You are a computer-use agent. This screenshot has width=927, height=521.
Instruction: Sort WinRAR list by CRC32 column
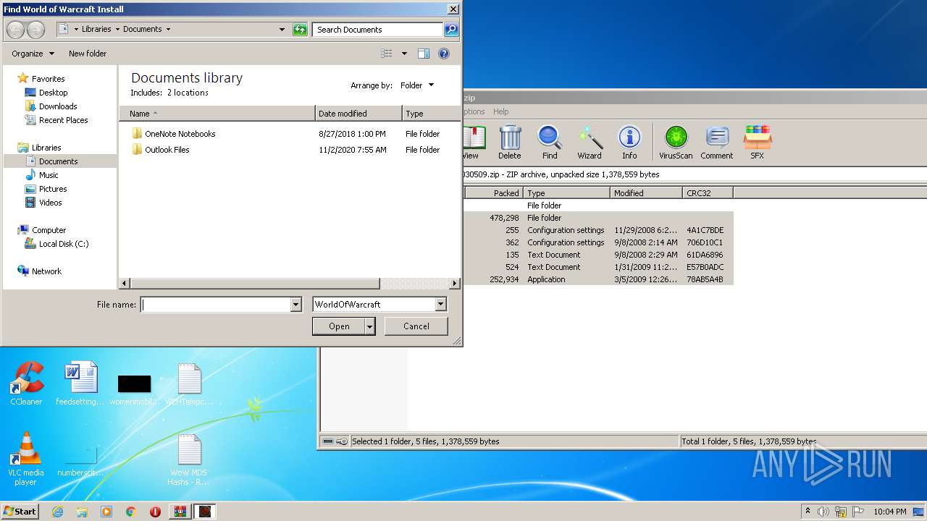708,193
